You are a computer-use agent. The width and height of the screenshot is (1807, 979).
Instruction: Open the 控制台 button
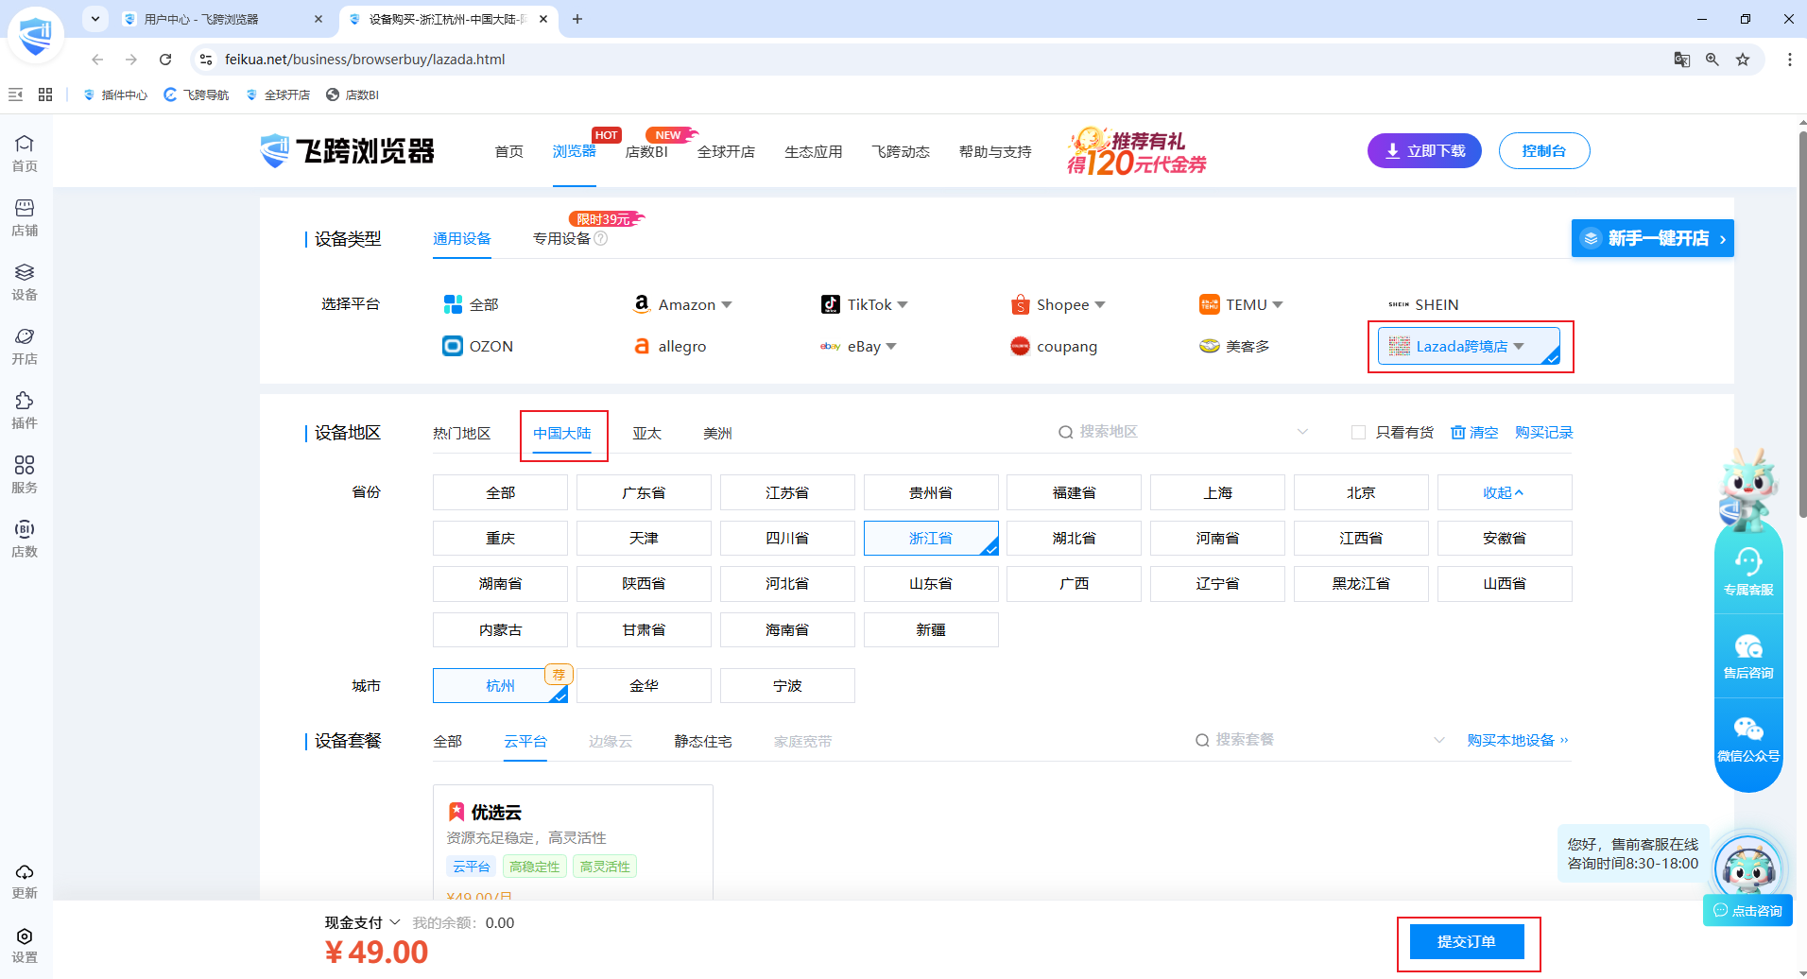[x=1544, y=150]
